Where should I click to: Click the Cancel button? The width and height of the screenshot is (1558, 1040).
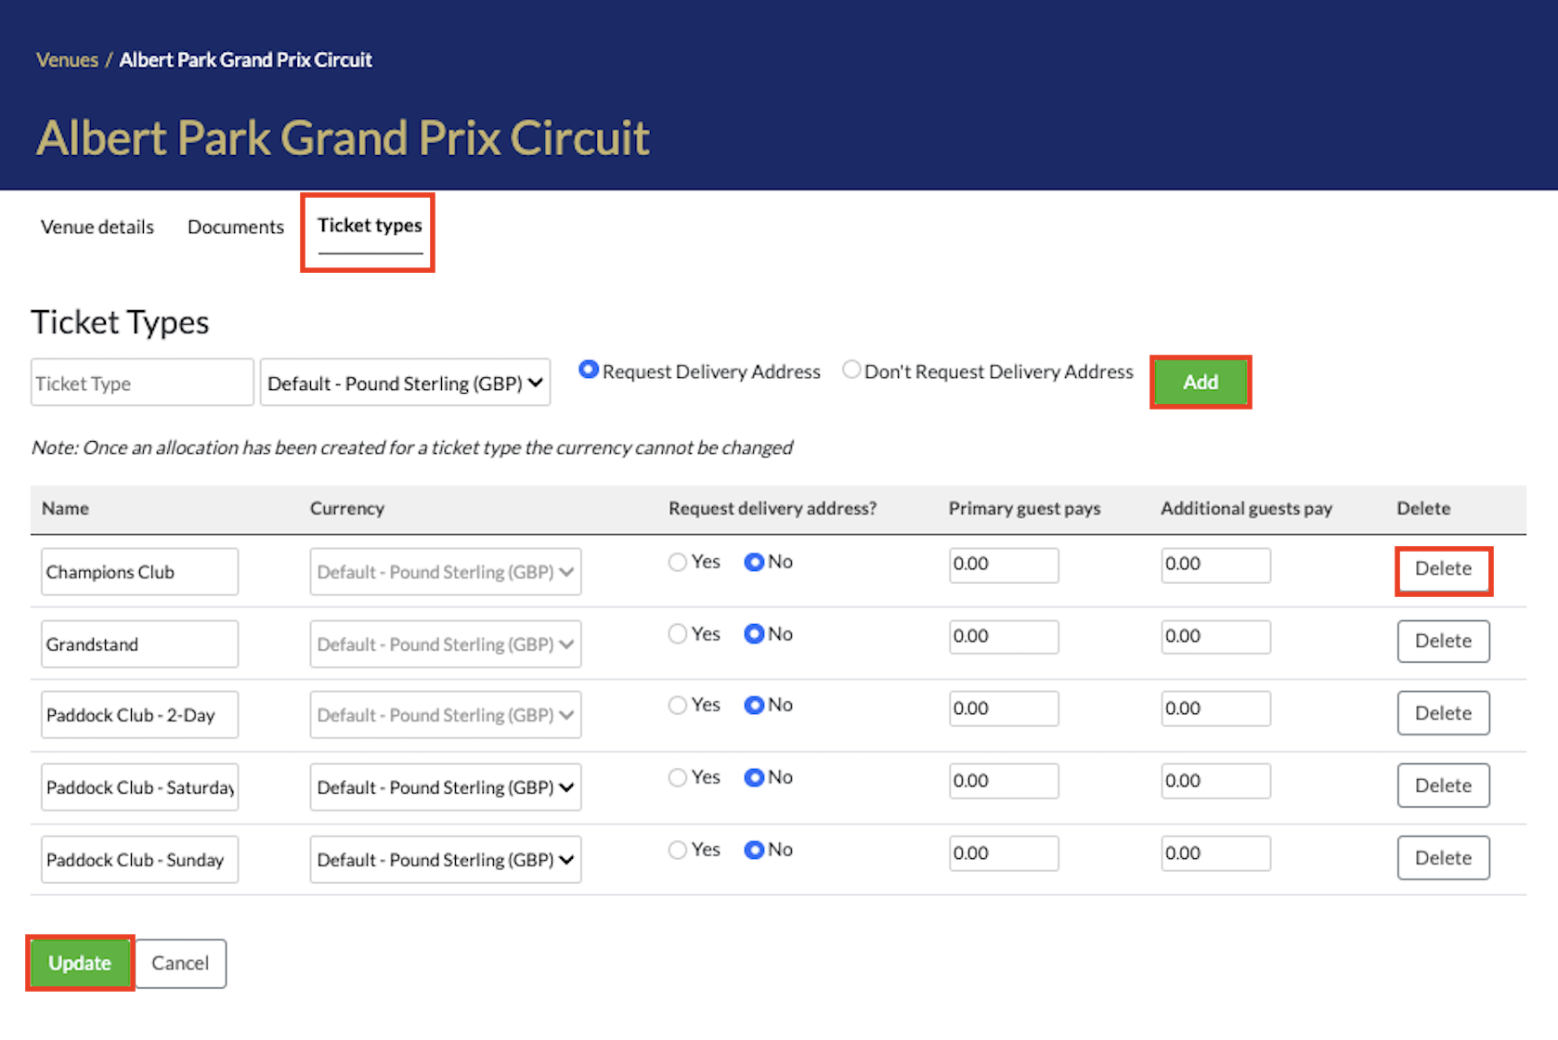coord(180,963)
